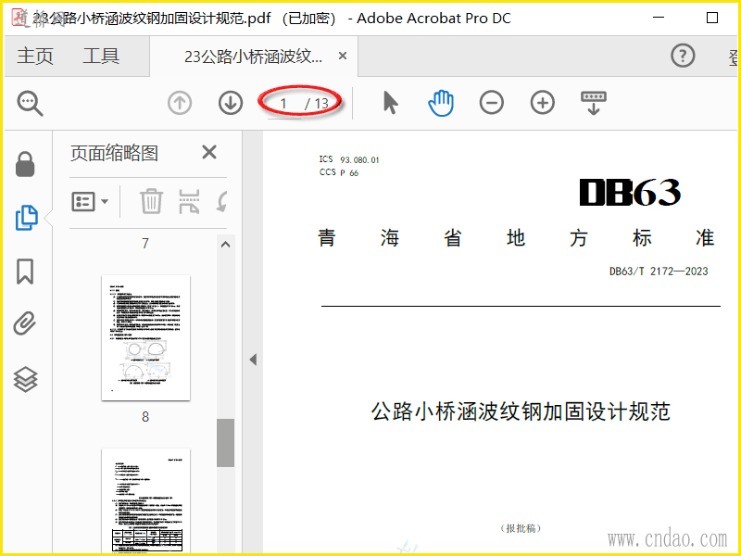
Task: Click page label 8 in thumbnails
Action: pos(145,416)
